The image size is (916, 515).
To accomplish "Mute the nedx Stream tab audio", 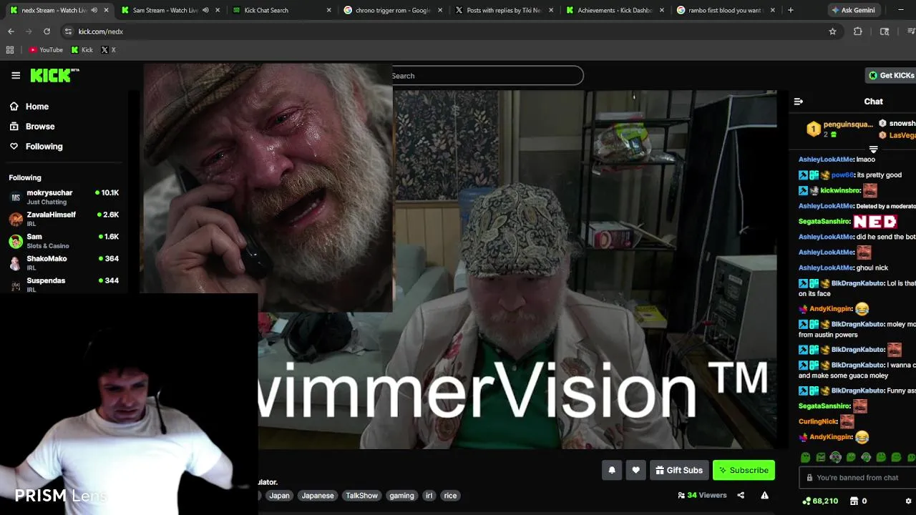I will tap(94, 10).
